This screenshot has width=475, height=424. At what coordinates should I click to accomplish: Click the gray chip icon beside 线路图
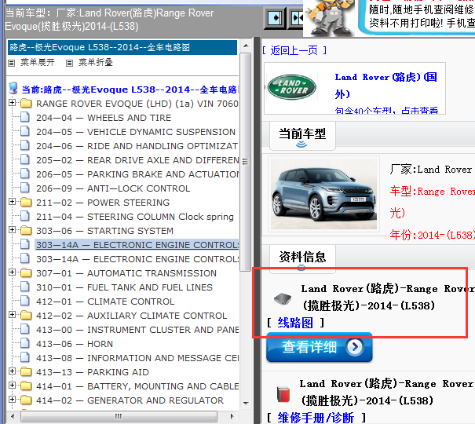pos(283,299)
